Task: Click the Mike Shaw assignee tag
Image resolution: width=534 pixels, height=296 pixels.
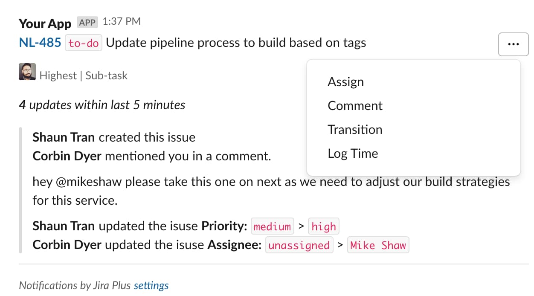Action: pos(378,245)
